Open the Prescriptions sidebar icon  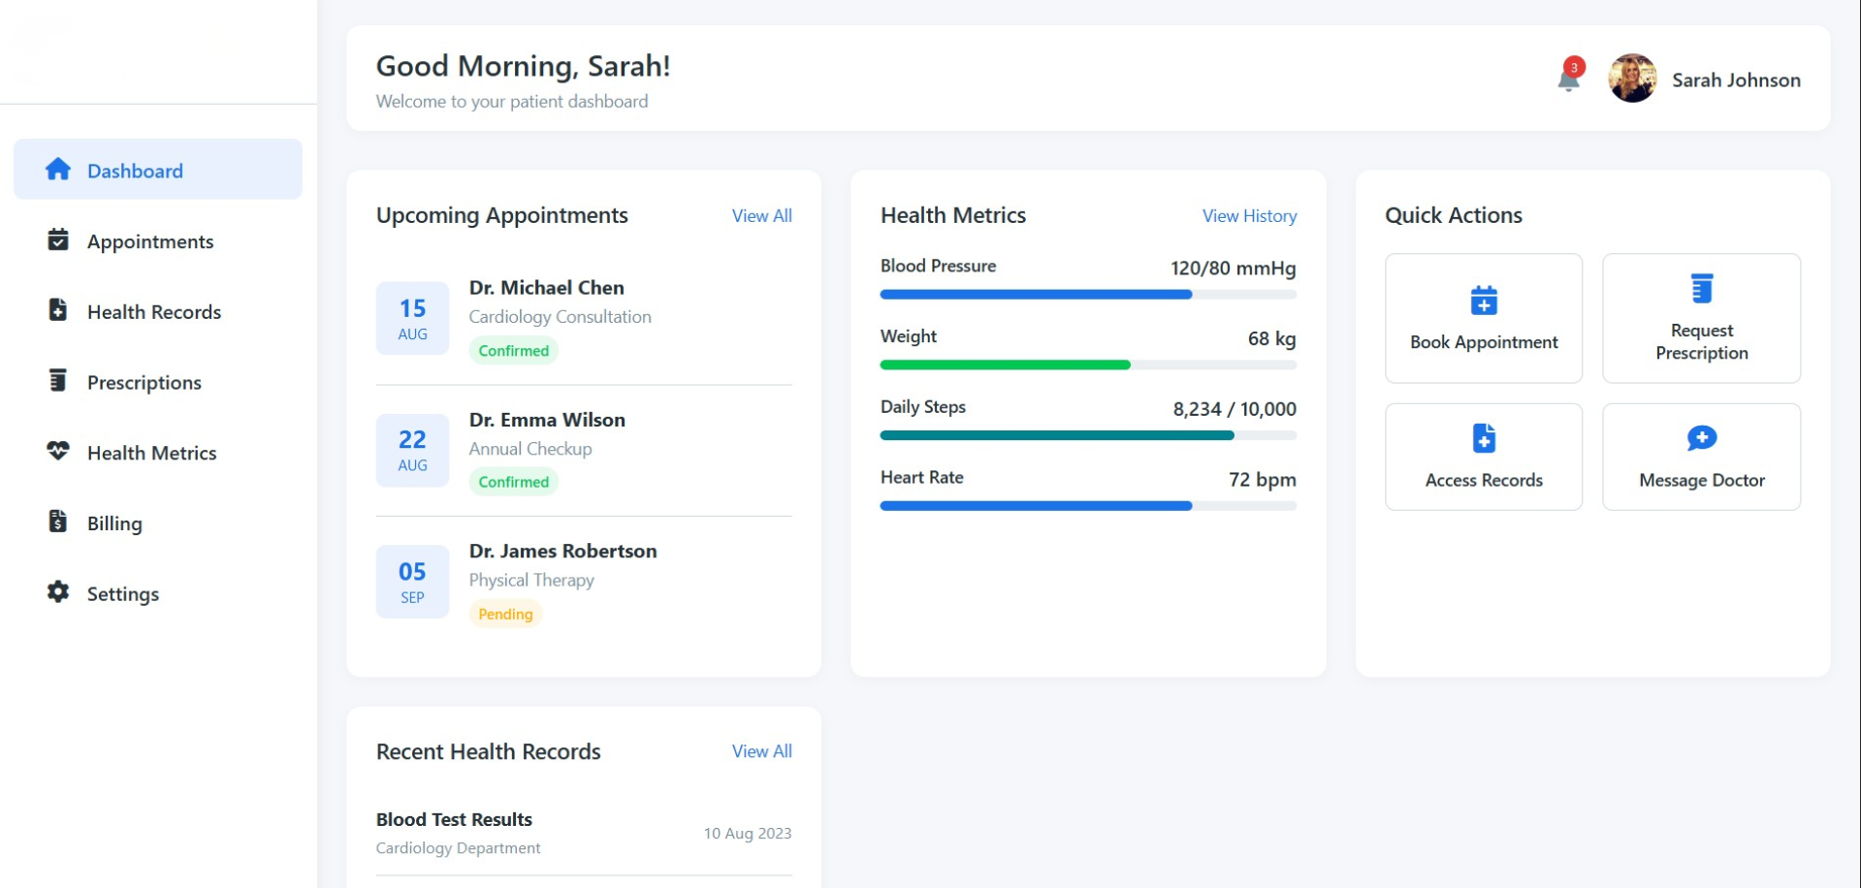coord(57,381)
